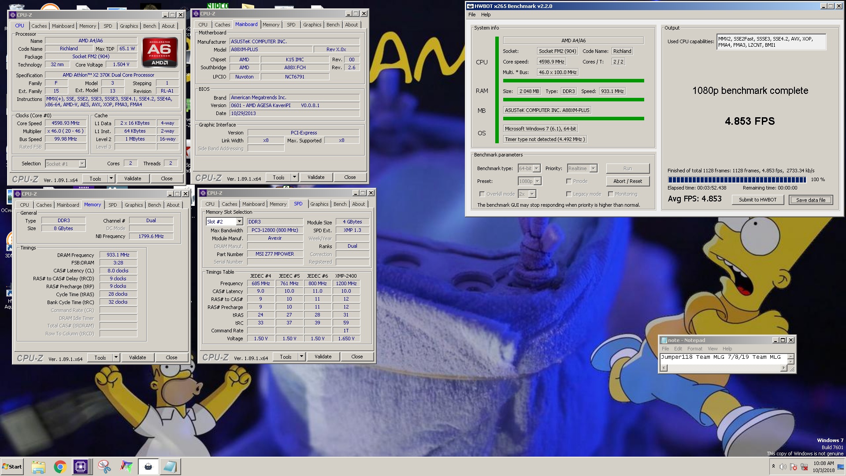
Task: Show hidden system tray icons
Action: [773, 467]
